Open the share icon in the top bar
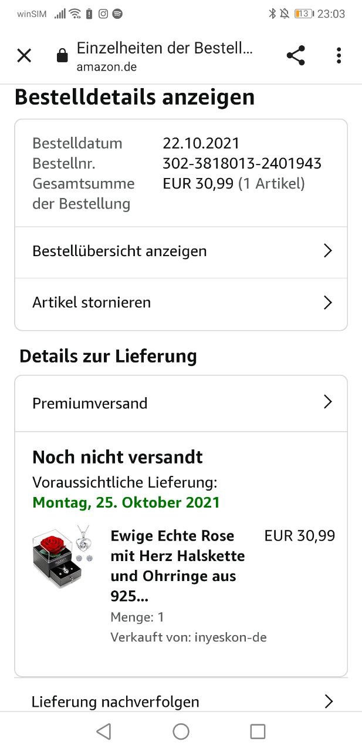This screenshot has width=362, height=752. coord(296,56)
